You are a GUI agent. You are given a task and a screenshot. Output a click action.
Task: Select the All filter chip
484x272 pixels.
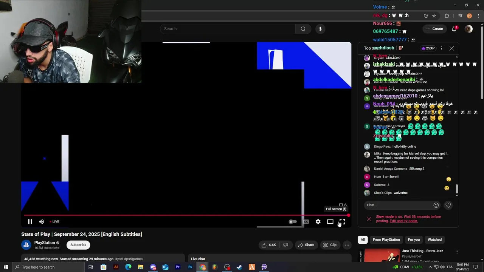[x=363, y=240]
